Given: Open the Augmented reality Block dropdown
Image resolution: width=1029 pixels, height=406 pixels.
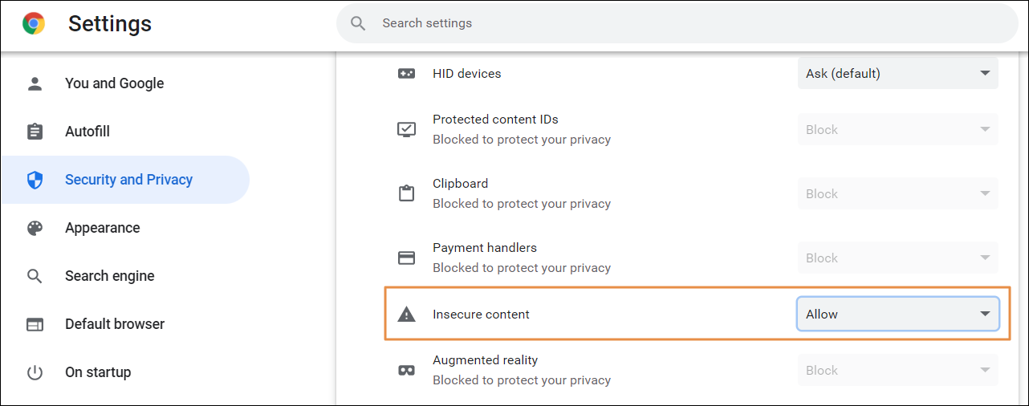Looking at the screenshot, I should (897, 371).
